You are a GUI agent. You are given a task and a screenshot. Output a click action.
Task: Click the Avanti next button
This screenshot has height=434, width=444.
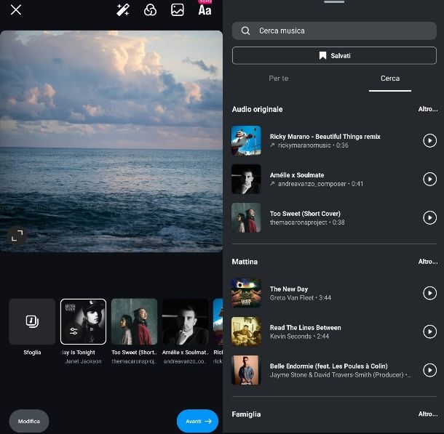click(x=197, y=421)
